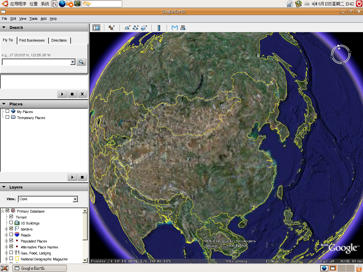
Task: Click the Google Earth taskbar button
Action: 39,268
